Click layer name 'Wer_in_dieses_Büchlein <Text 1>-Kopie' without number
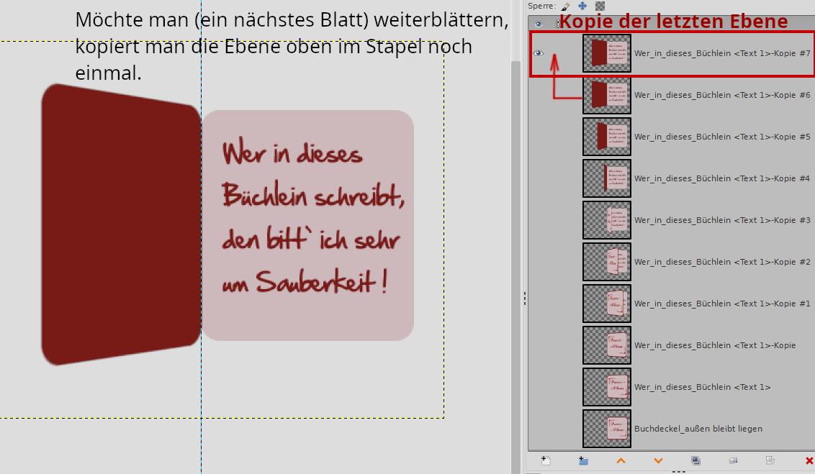 [715, 345]
